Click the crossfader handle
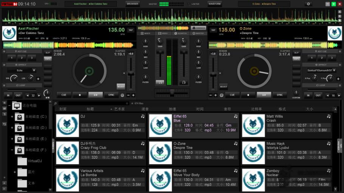 point(172,93)
